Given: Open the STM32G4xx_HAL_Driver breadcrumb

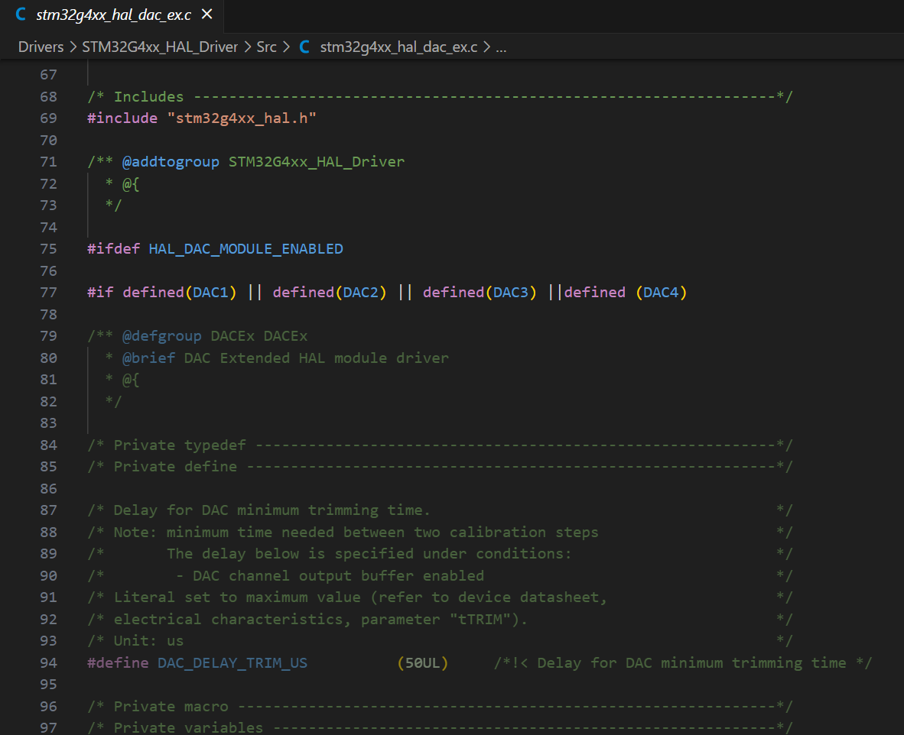Looking at the screenshot, I should click(x=160, y=47).
